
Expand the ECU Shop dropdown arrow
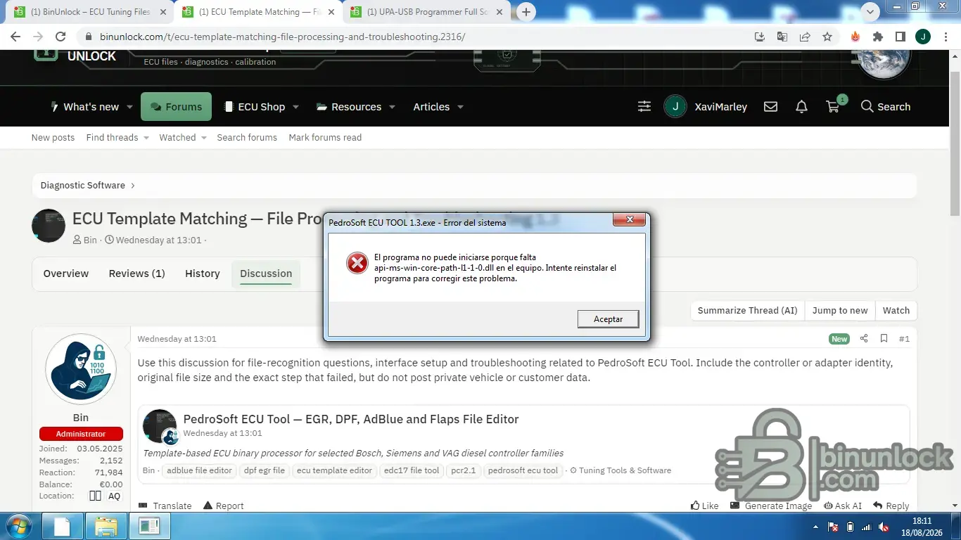pos(295,108)
